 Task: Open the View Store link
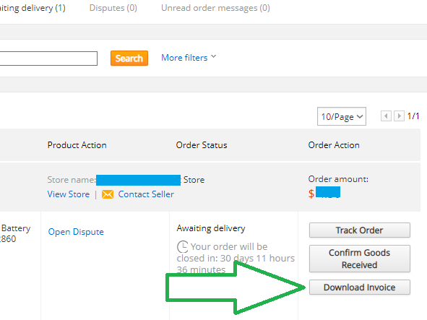[x=69, y=194]
